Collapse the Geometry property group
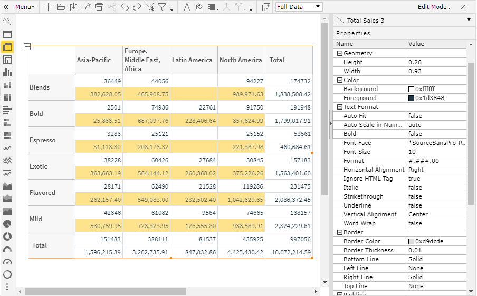Screen dimensions: 477x296 click(340, 53)
